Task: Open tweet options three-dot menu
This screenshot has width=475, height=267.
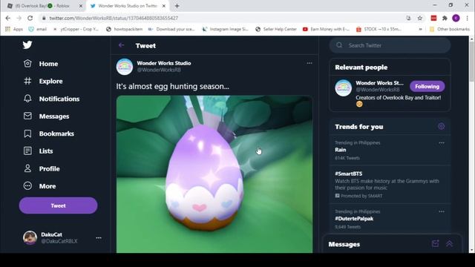Action: coord(309,63)
